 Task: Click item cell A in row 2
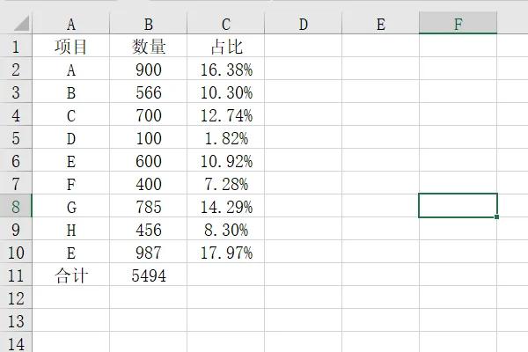[70, 69]
